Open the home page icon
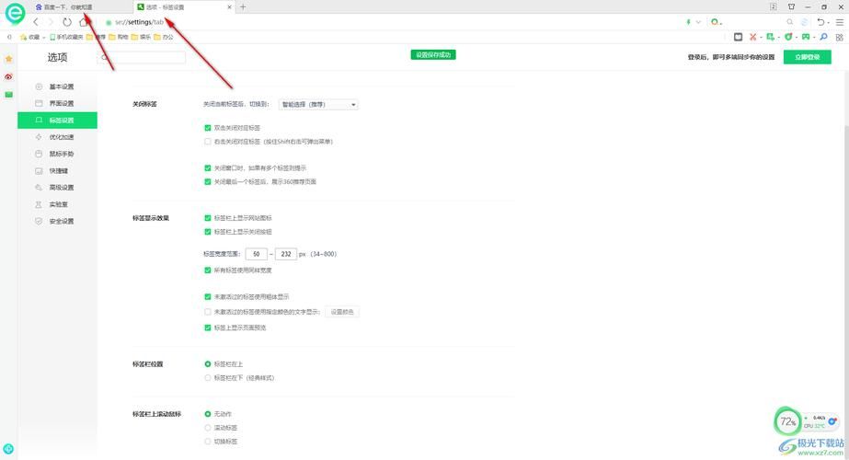 [84, 22]
